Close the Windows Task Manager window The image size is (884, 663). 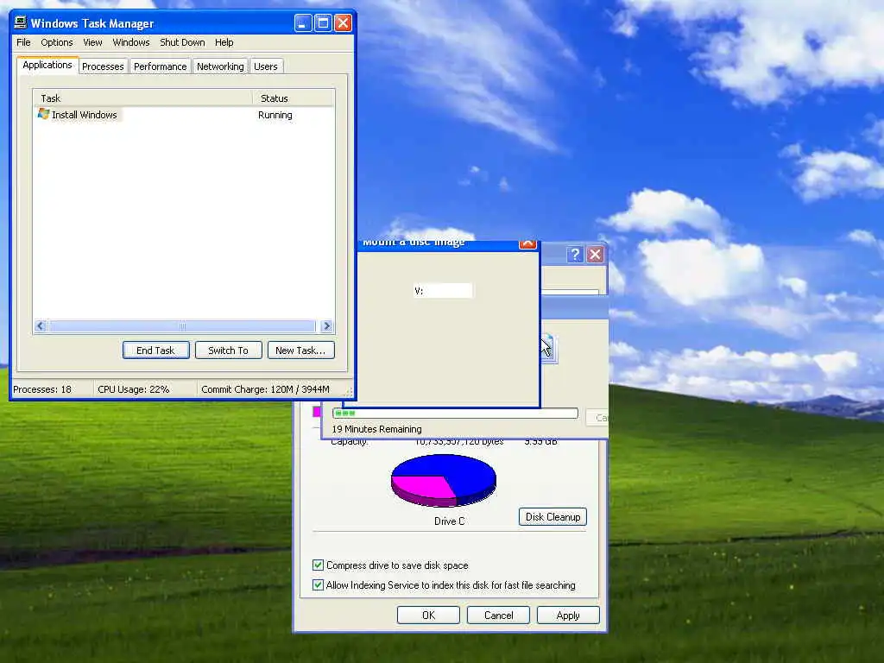point(343,23)
